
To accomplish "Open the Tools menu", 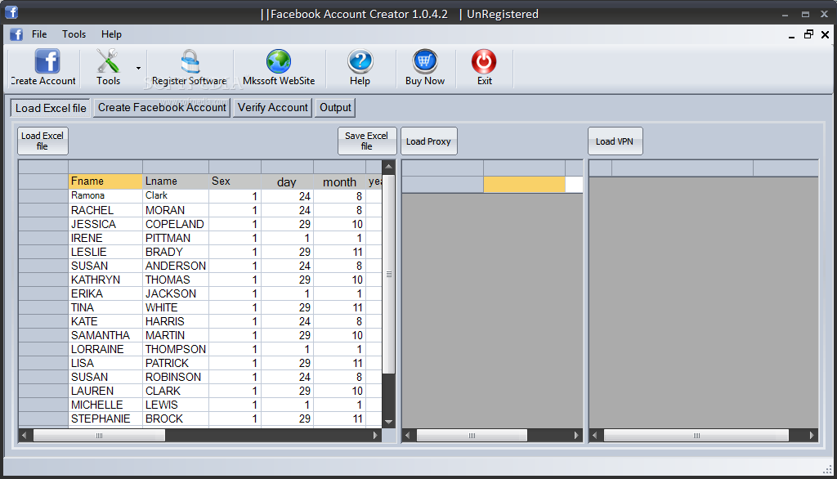I will point(74,34).
